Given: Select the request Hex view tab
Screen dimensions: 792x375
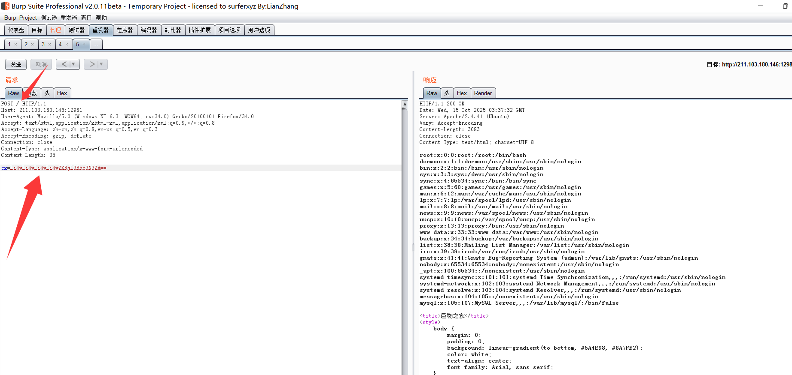Looking at the screenshot, I should [62, 93].
